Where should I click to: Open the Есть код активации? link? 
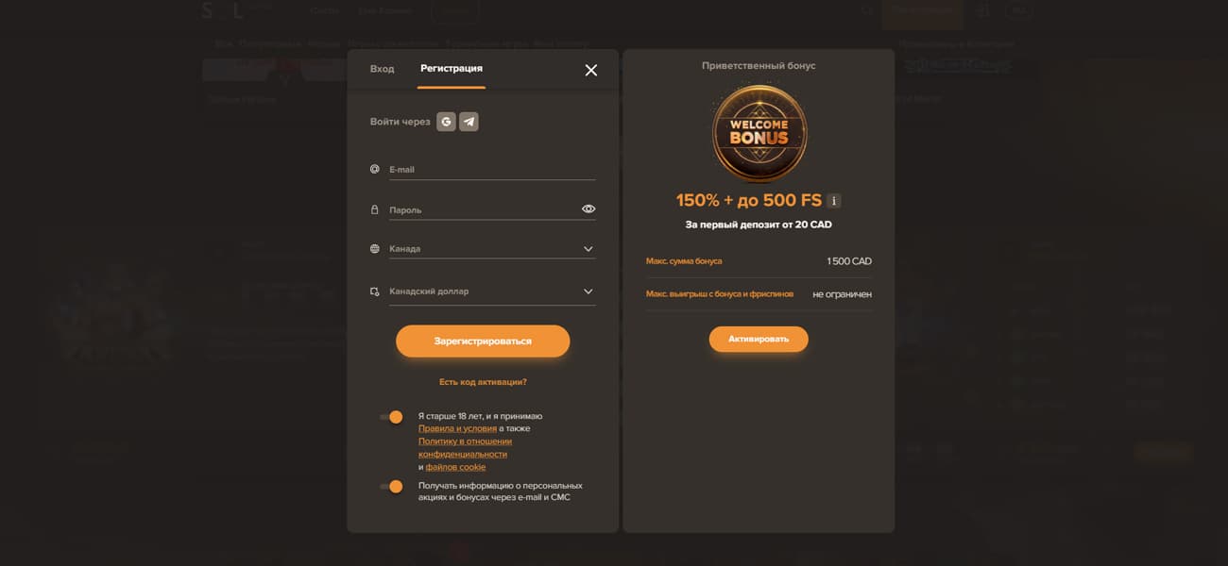[x=483, y=382]
